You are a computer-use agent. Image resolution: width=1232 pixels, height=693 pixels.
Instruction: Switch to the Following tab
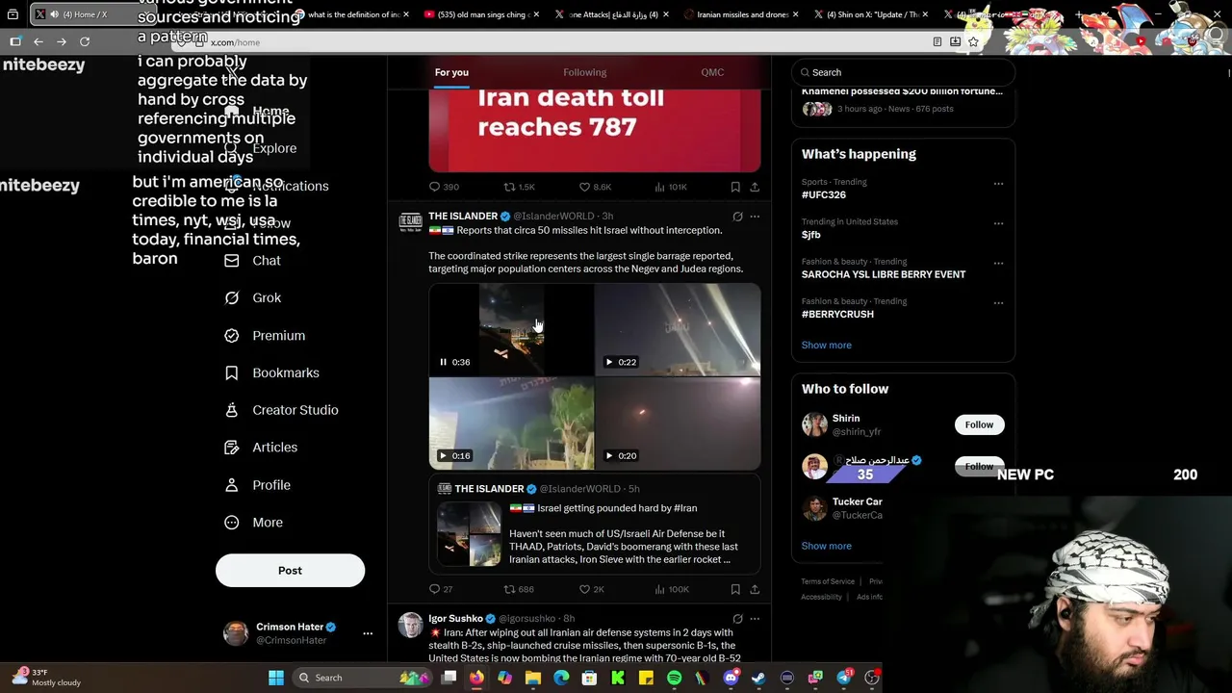click(x=584, y=72)
